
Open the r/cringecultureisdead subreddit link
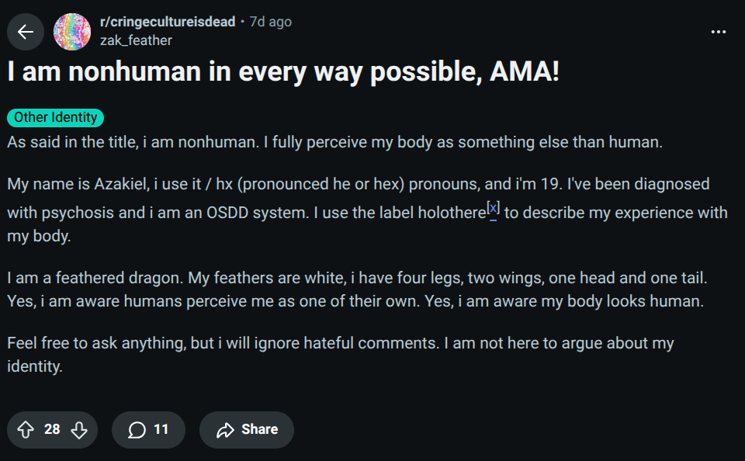pos(168,22)
